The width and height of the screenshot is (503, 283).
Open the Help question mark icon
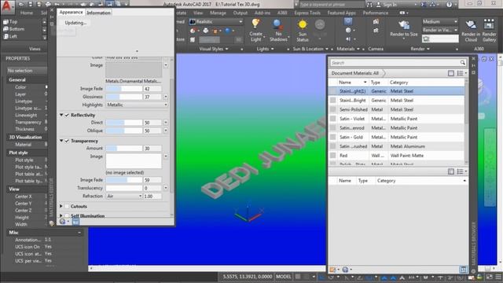tap(449, 5)
